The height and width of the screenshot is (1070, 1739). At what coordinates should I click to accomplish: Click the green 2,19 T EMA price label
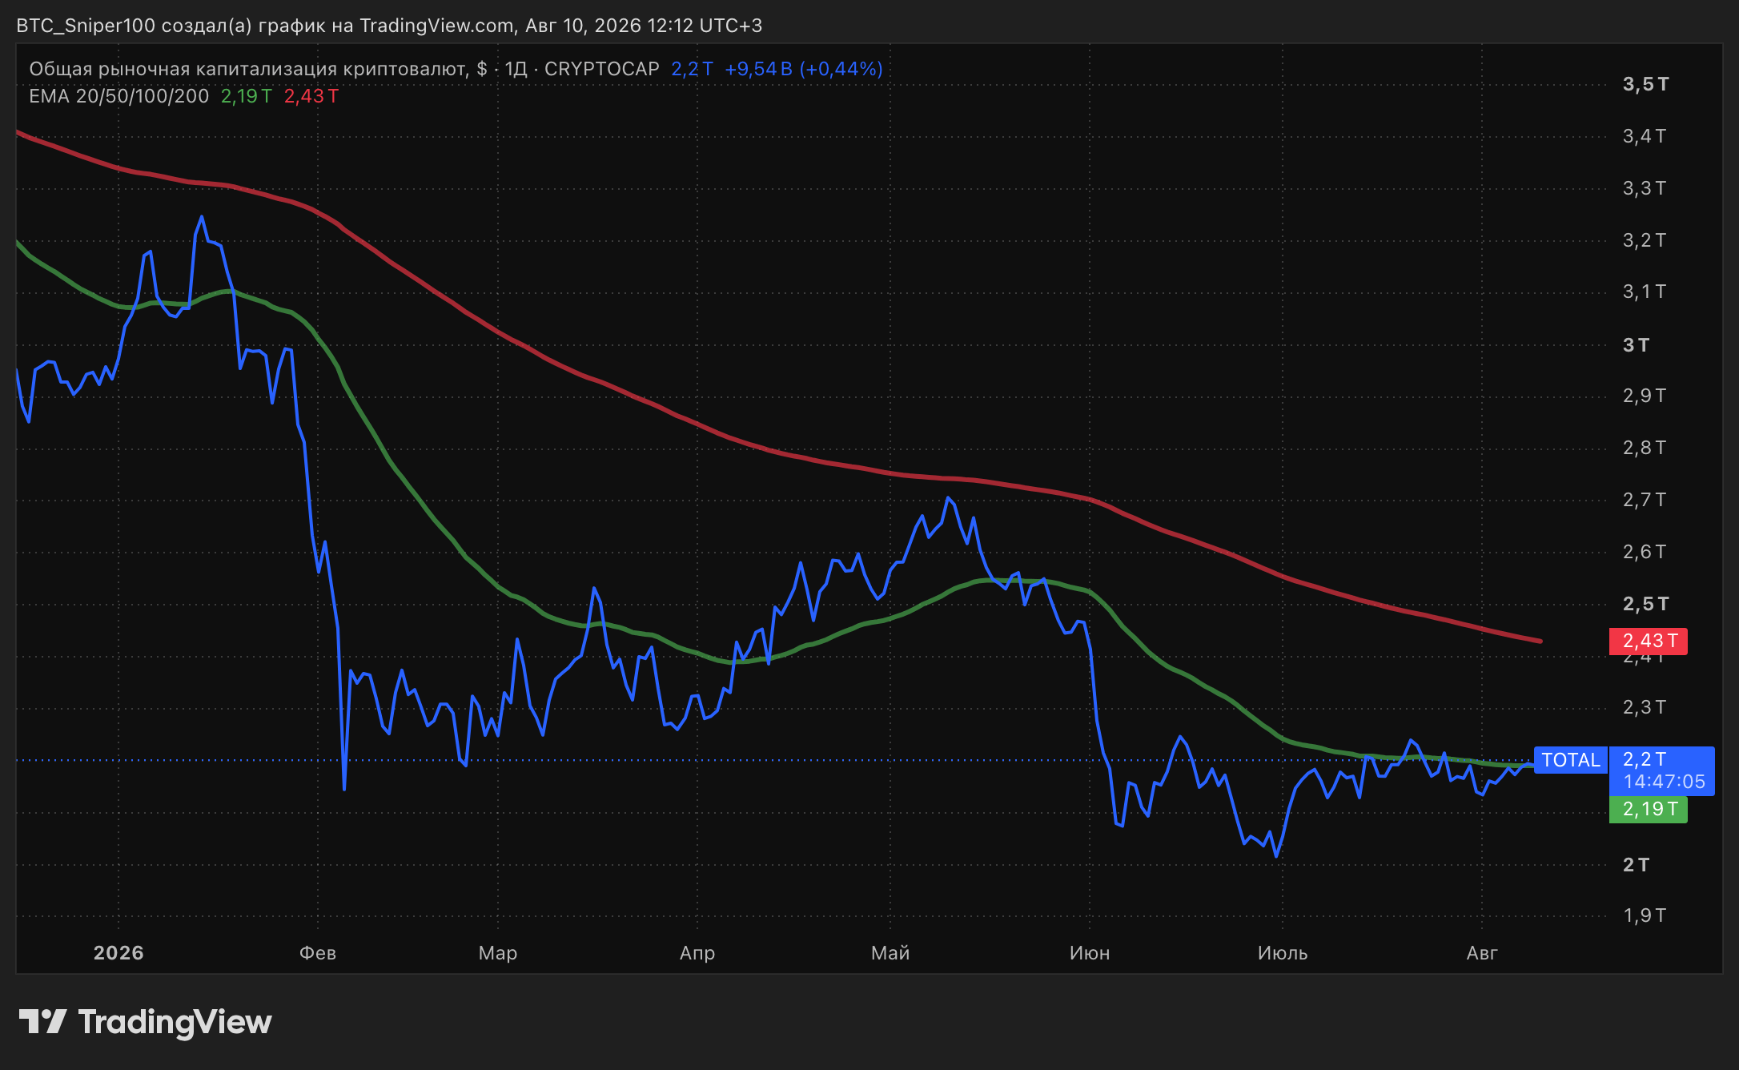click(1649, 809)
